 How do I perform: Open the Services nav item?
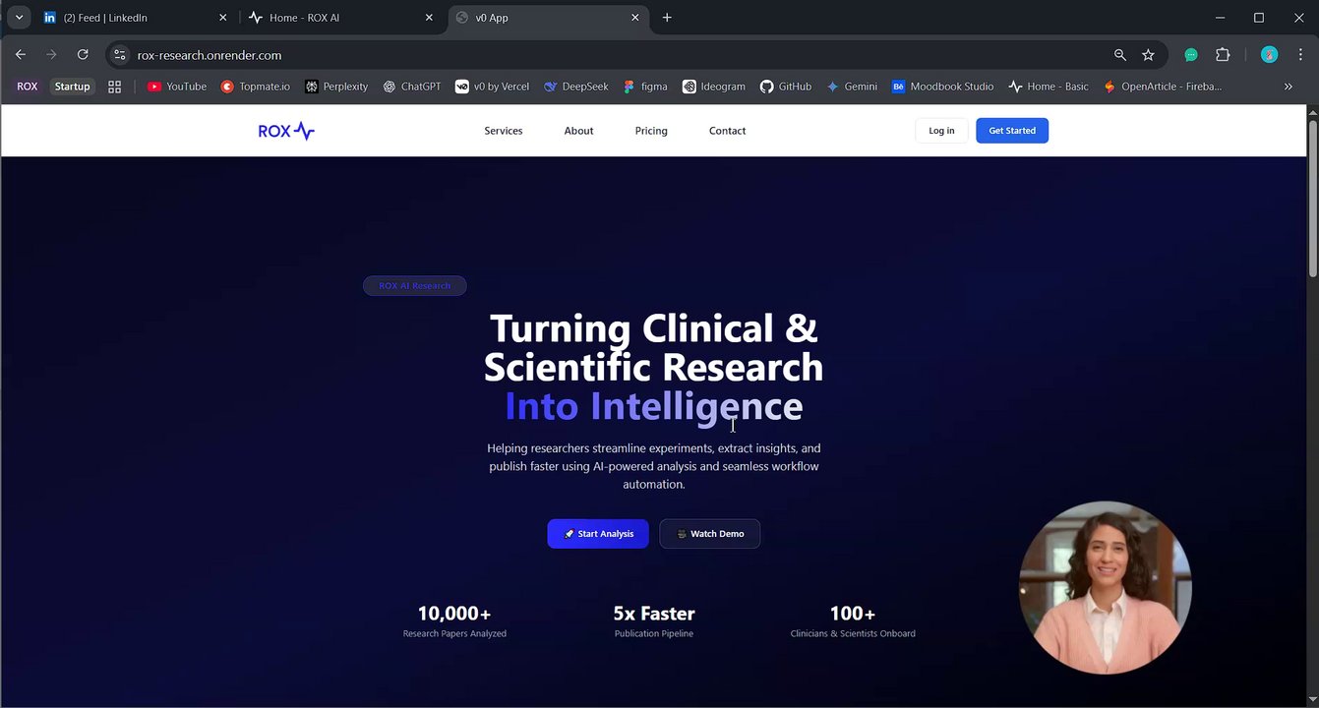[x=504, y=131]
